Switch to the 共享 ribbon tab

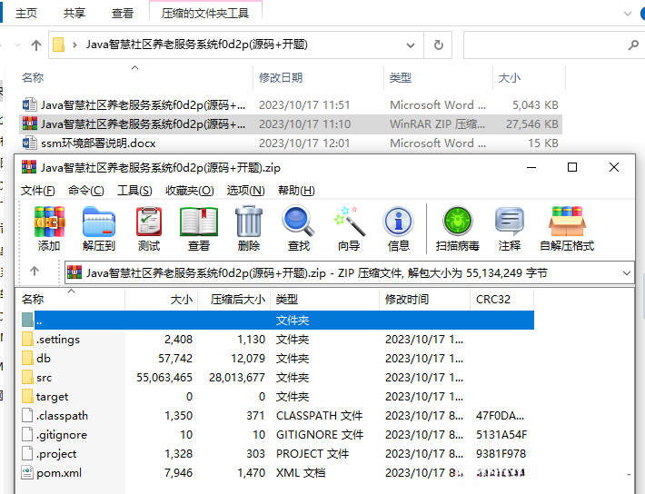74,13
